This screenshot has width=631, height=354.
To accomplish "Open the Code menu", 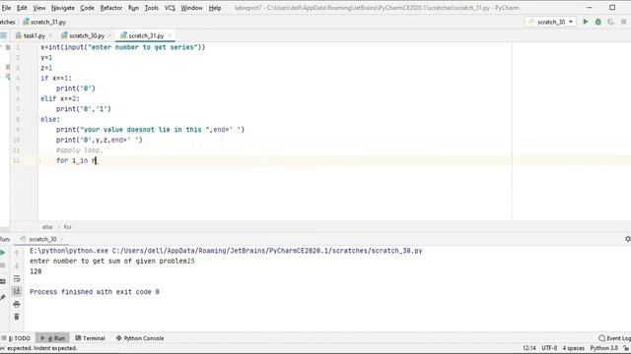I will (87, 8).
